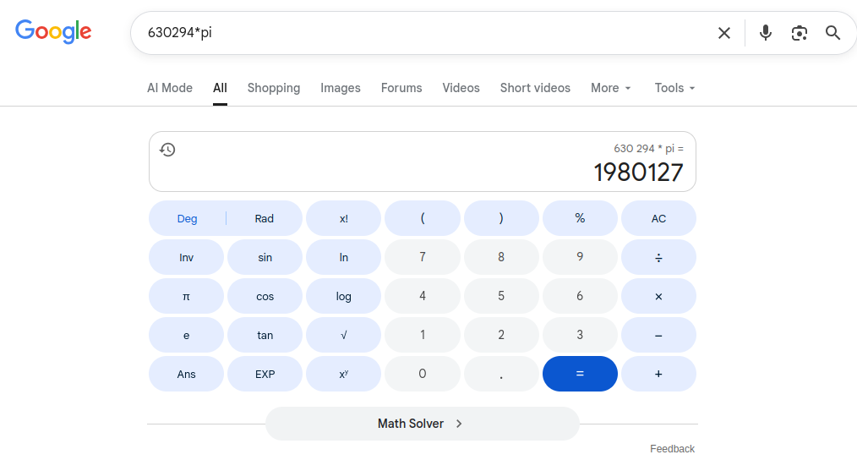Image resolution: width=857 pixels, height=460 pixels.
Task: Search by image with camera icon
Action: (799, 33)
